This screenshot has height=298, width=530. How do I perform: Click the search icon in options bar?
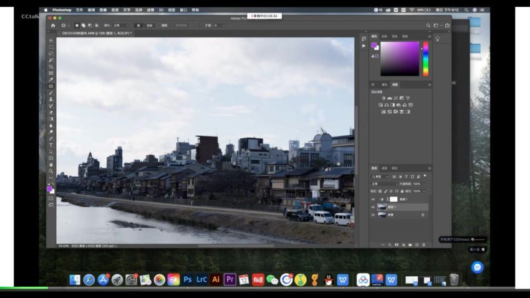click(428, 26)
